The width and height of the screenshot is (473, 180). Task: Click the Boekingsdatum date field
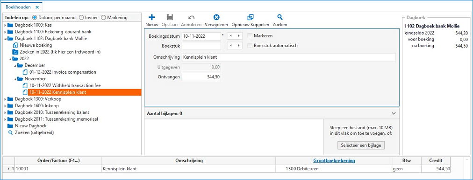pos(201,36)
